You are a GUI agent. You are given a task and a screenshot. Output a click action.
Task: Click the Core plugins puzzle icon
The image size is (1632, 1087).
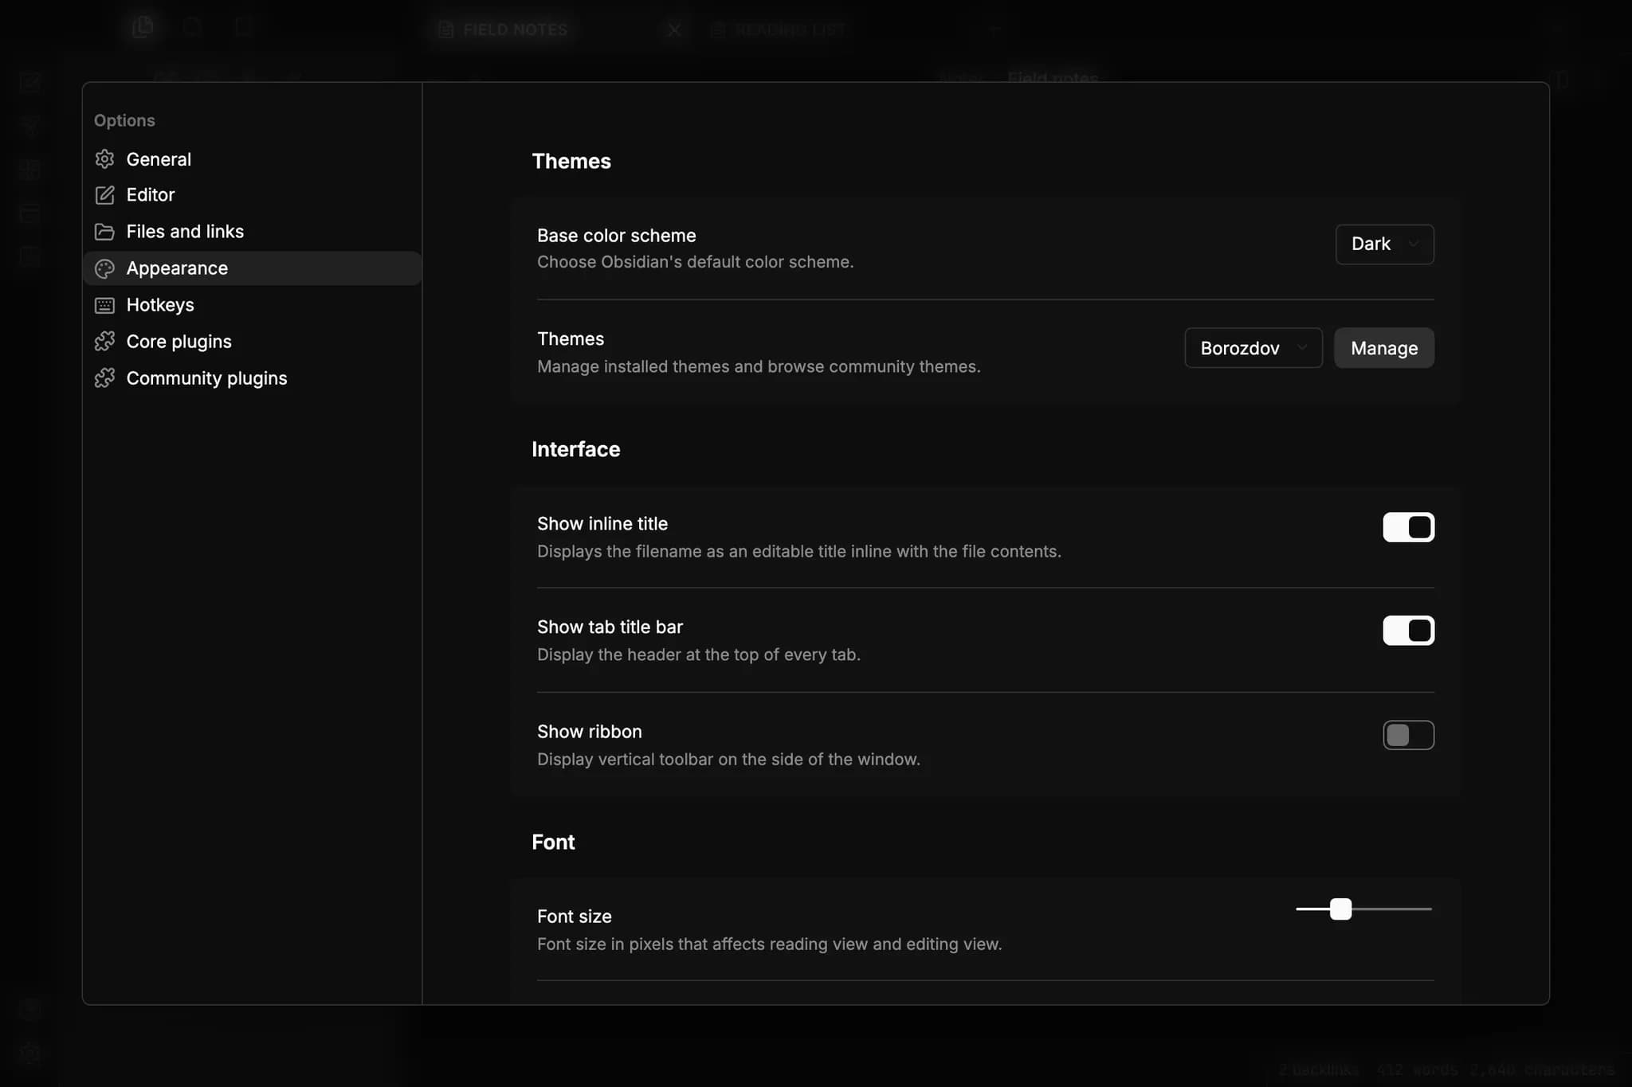[104, 342]
